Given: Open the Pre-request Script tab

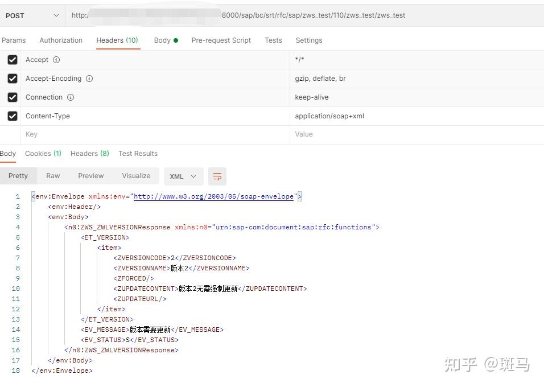Looking at the screenshot, I should click(221, 40).
